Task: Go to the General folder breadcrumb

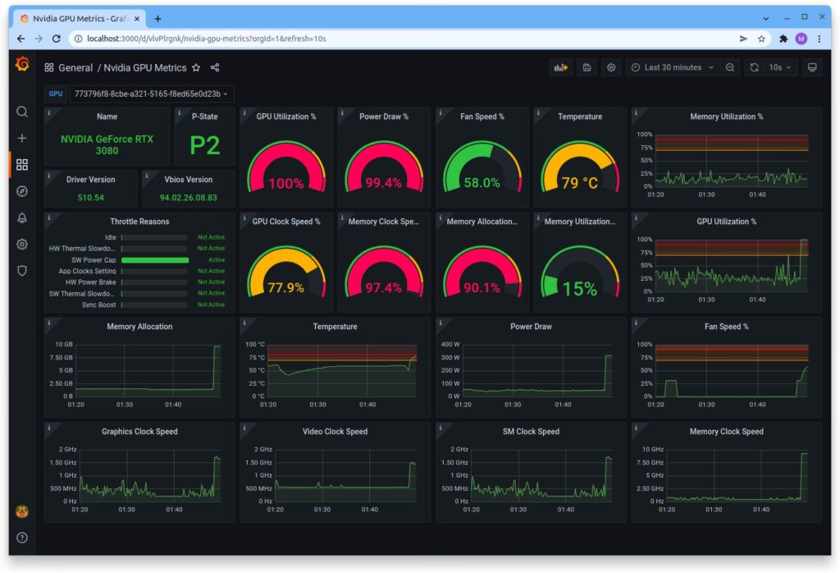Action: (x=75, y=67)
